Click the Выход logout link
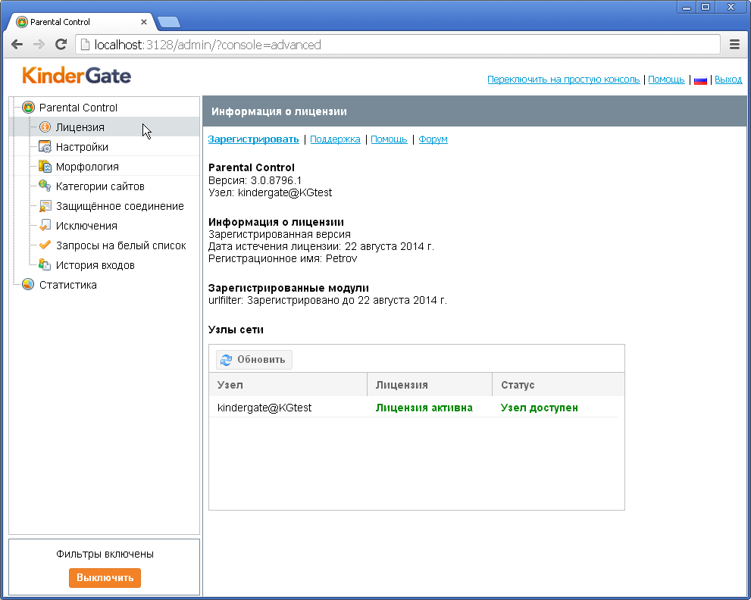 (728, 80)
